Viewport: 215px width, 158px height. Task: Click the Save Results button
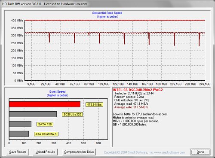pyautogui.click(x=18, y=152)
